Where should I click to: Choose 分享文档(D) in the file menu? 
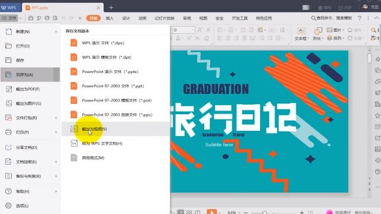[x=30, y=147]
